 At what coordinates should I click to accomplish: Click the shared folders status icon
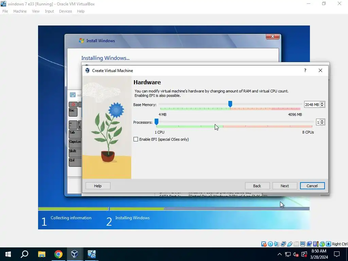(296, 244)
